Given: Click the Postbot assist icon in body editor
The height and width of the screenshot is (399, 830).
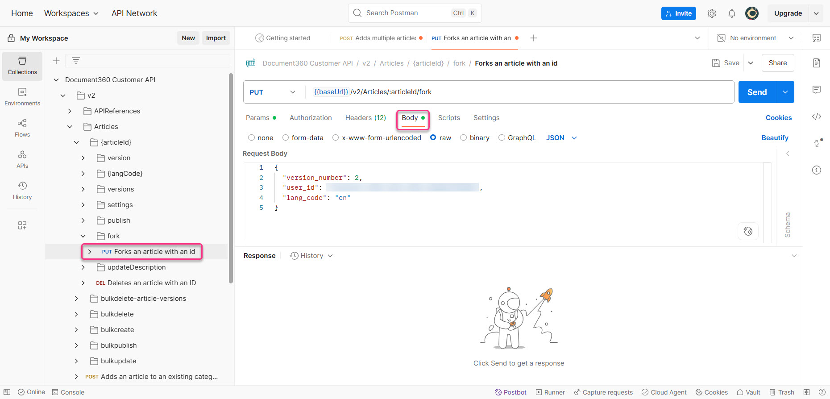Looking at the screenshot, I should [x=748, y=231].
